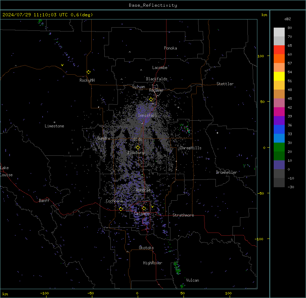
Task: Click the Banff label on map
Action: click(44, 201)
